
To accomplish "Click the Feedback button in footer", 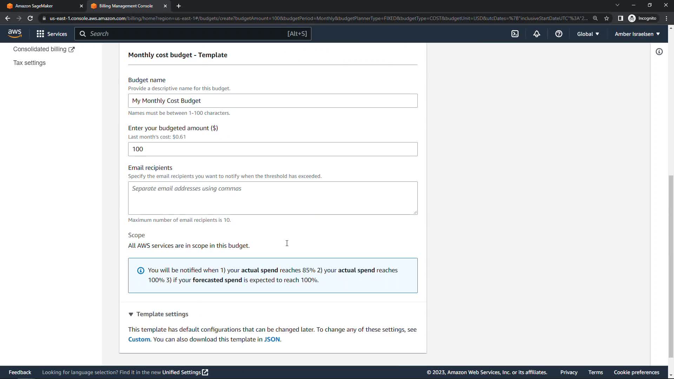I will [x=20, y=372].
